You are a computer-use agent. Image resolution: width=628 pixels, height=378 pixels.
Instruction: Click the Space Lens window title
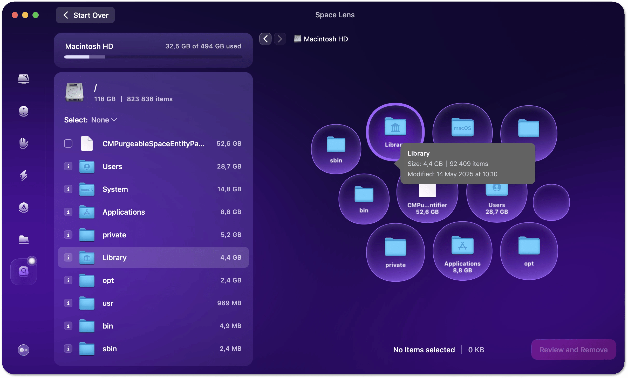point(335,15)
